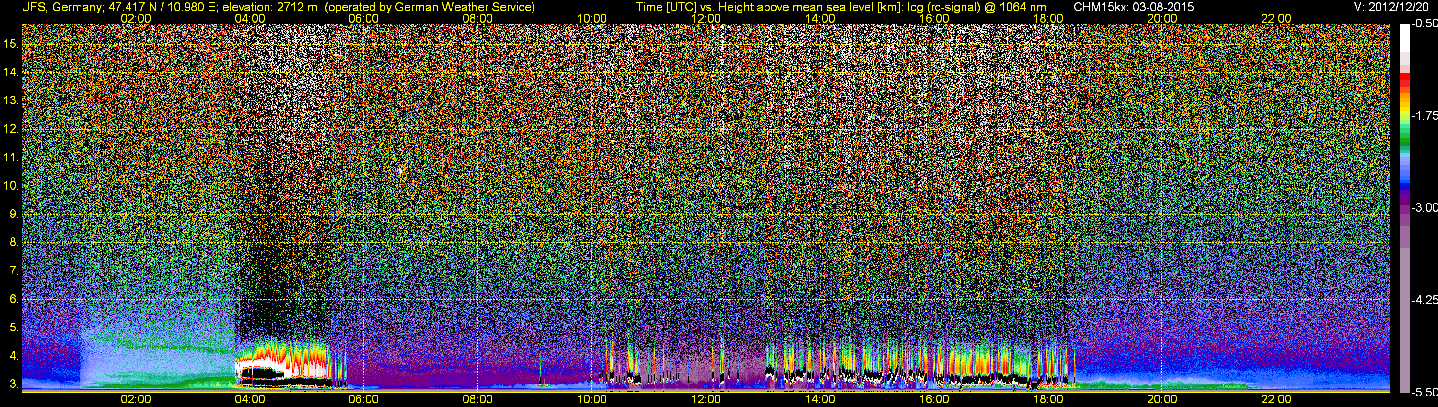This screenshot has width=1438, height=407.
Task: Click the 5. km height axis label
Action: 14,327
